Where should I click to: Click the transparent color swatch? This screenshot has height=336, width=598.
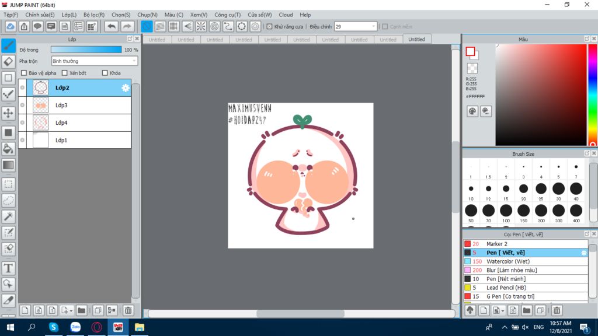472,69
